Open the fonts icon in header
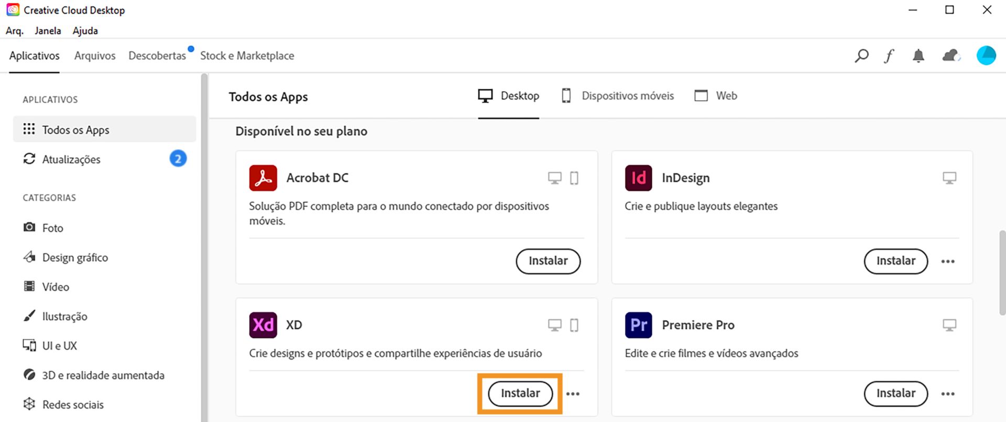Viewport: 1006px width, 422px height. (x=889, y=56)
